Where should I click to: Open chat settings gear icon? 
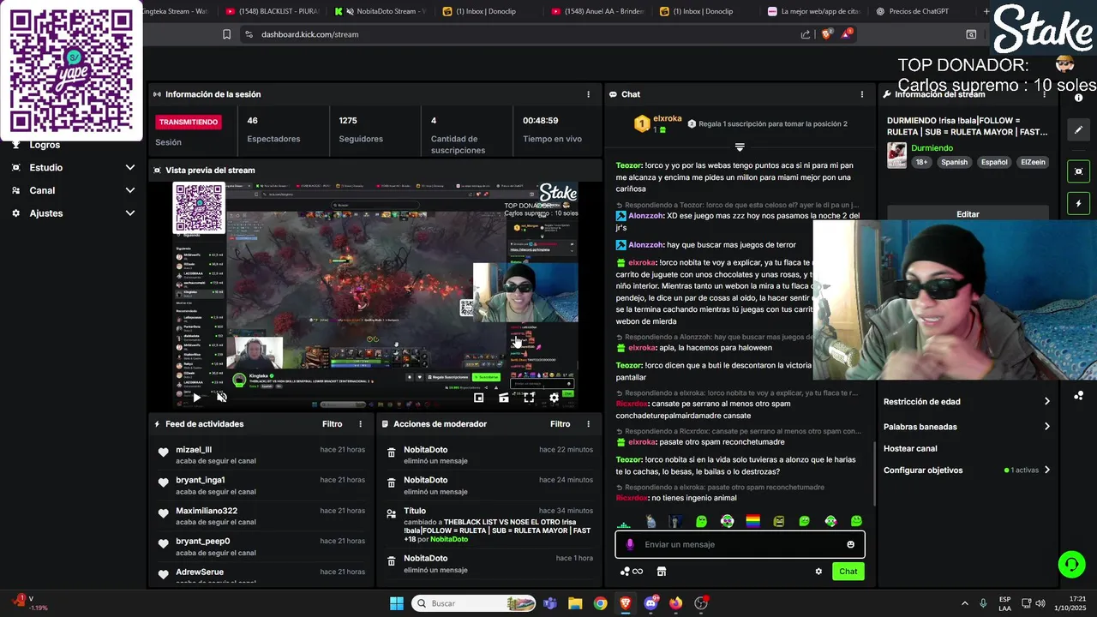pyautogui.click(x=818, y=572)
